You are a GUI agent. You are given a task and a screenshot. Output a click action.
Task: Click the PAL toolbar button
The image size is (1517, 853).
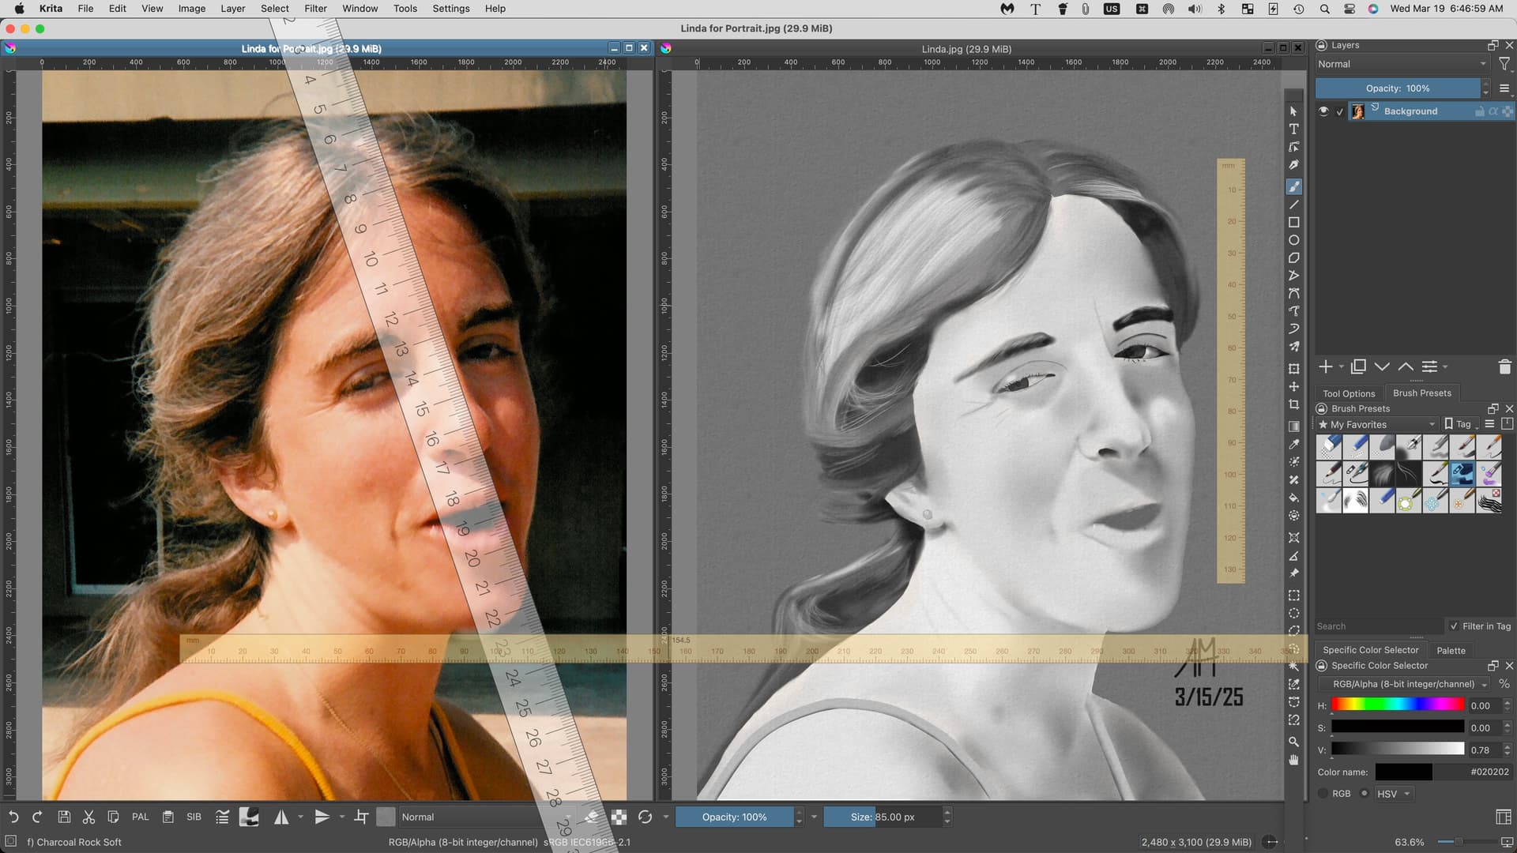140,817
